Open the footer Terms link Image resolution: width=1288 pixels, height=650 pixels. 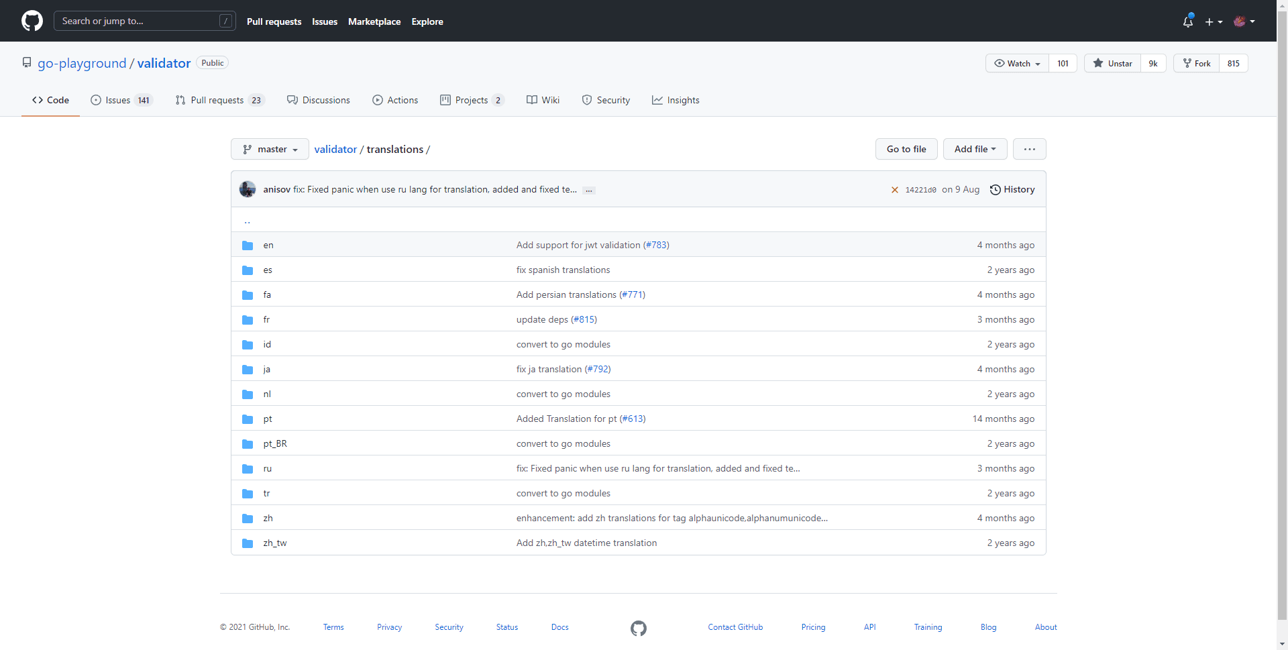tap(333, 627)
